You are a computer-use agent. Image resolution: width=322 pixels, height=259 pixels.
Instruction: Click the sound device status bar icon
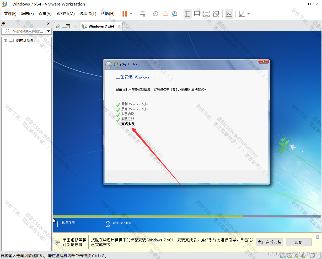303,255
